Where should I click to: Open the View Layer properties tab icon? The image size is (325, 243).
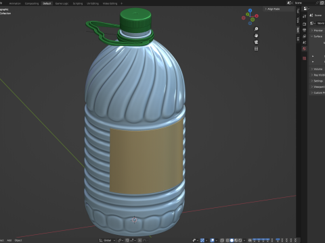(305, 36)
